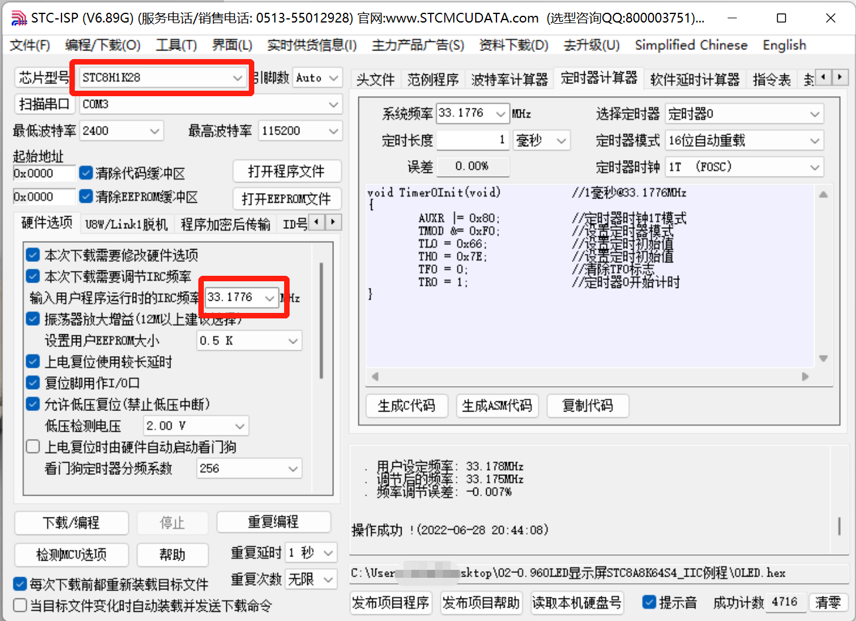Click code box scroll right arrow
Viewport: 856px width, 621px height.
pos(806,376)
